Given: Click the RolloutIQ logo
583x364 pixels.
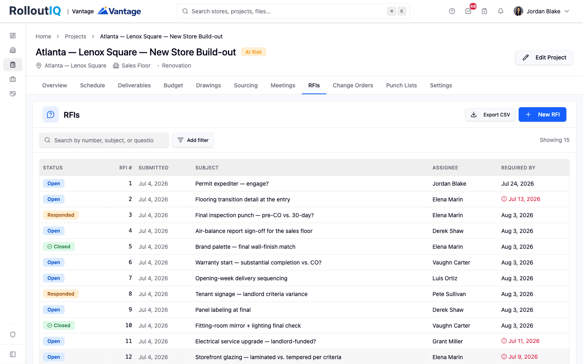Looking at the screenshot, I should (x=35, y=11).
